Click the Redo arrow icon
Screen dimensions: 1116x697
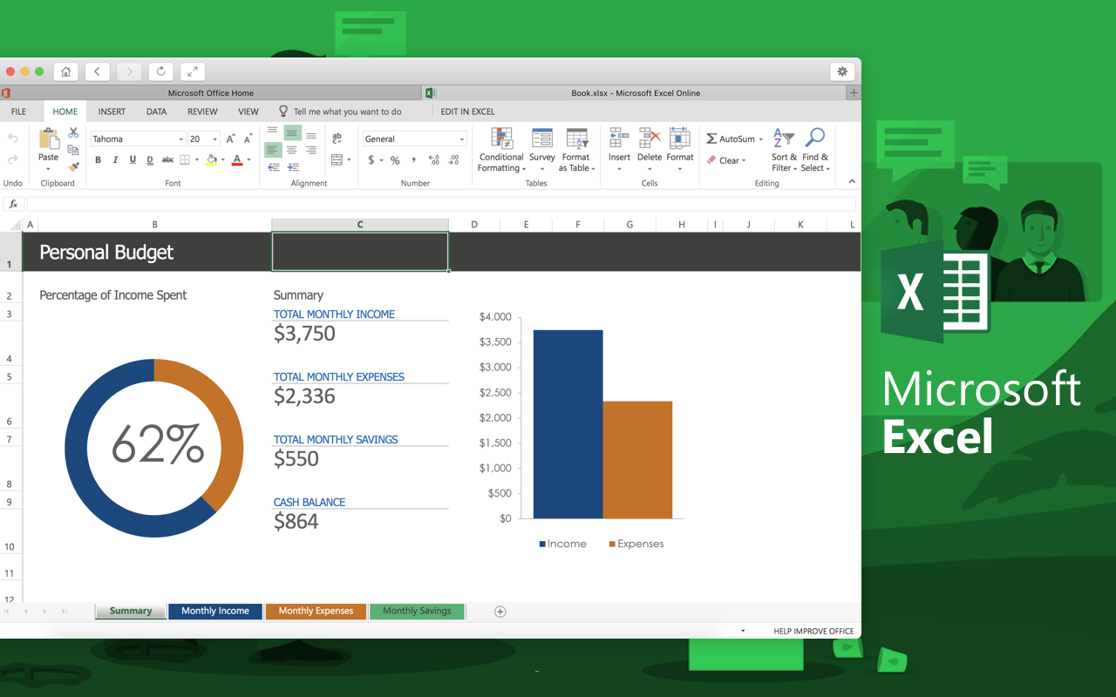pos(13,159)
